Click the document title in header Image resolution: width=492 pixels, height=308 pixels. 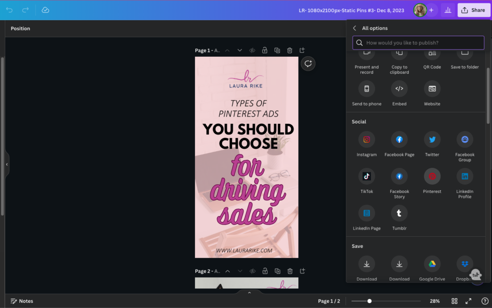[351, 11]
